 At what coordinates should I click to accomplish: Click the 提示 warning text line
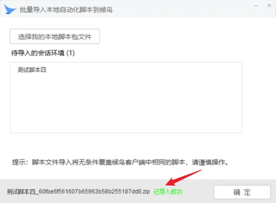120,162
